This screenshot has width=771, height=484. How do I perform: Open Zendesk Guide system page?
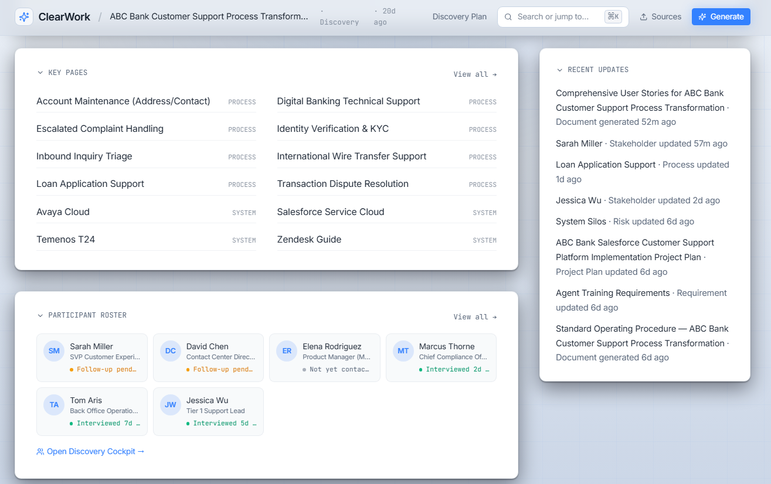coord(386,240)
